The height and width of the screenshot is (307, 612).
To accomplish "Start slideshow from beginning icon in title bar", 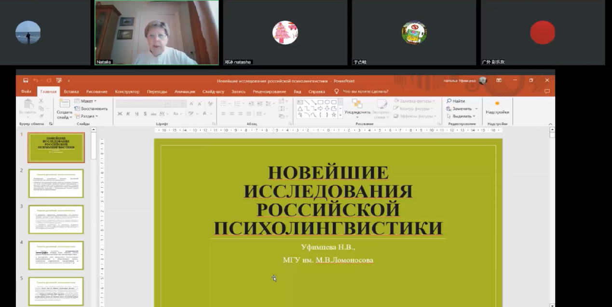I will [x=58, y=80].
